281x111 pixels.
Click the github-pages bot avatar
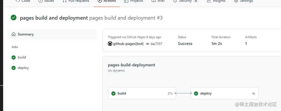pyautogui.click(x=110, y=44)
